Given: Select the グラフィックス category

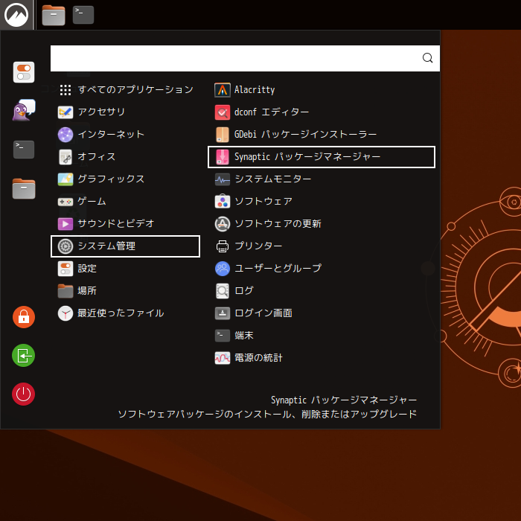Looking at the screenshot, I should 125,179.
